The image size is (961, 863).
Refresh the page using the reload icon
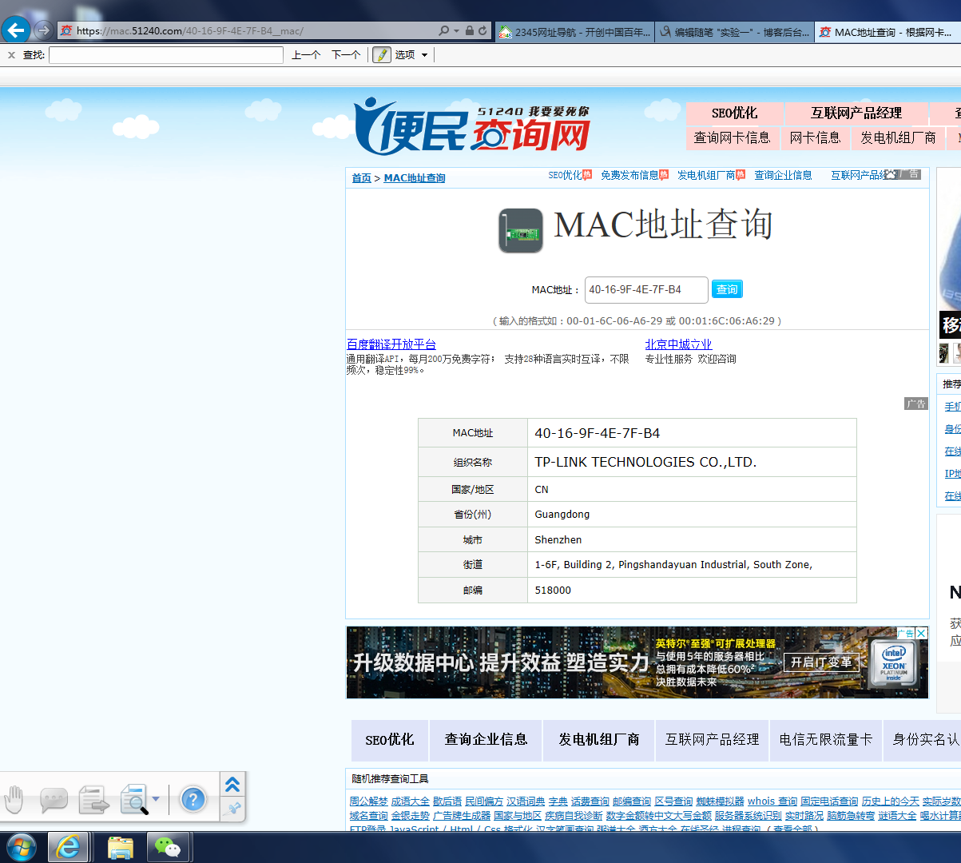point(482,30)
